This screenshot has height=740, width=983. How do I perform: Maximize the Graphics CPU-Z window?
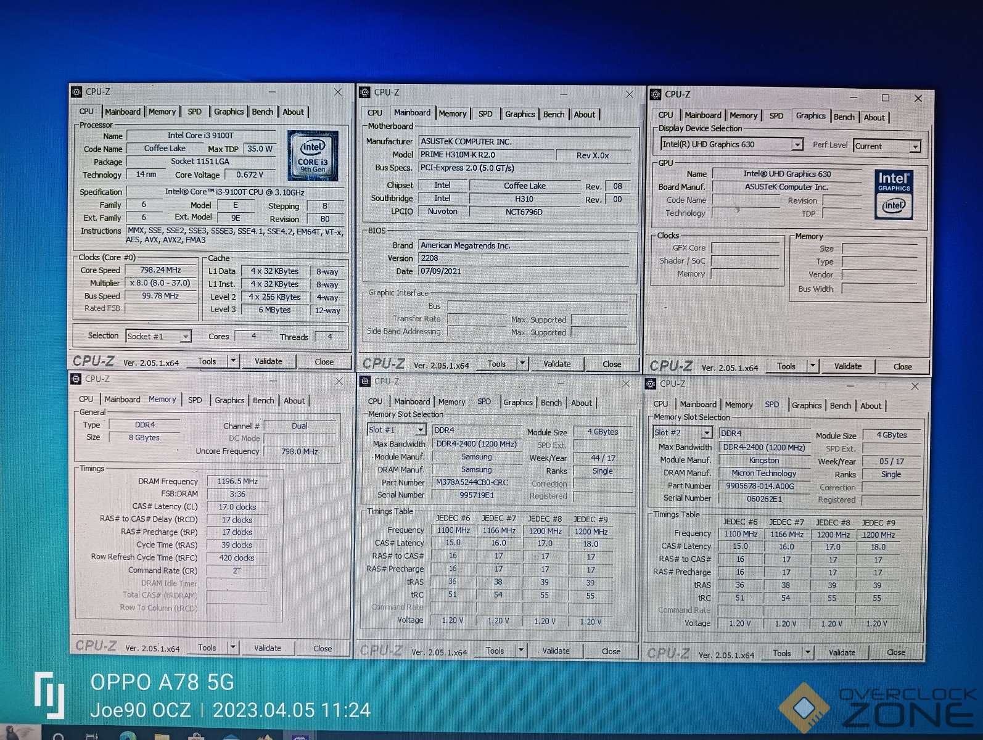pyautogui.click(x=886, y=98)
